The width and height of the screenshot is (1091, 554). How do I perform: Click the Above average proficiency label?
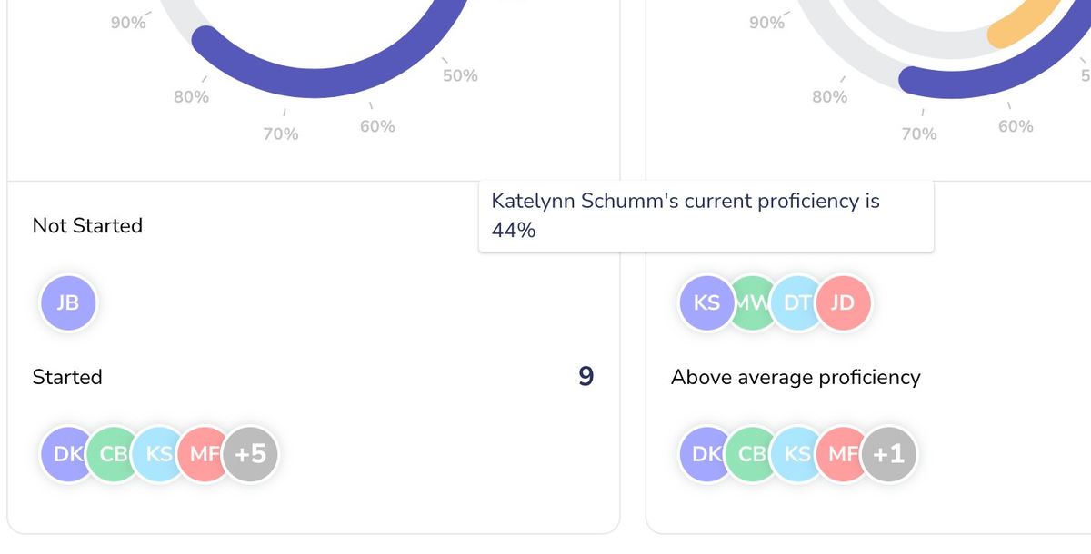(x=796, y=377)
